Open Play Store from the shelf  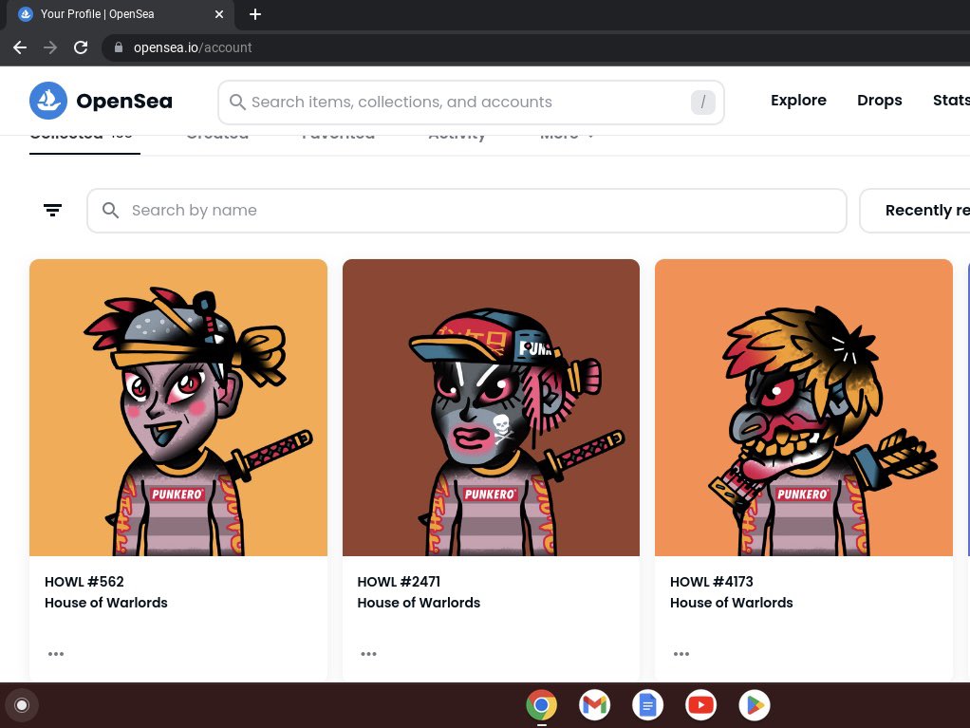click(x=755, y=705)
